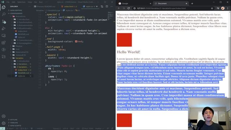Open the Chrome three-dot menu
The width and height of the screenshot is (231, 130).
click(x=228, y=8)
